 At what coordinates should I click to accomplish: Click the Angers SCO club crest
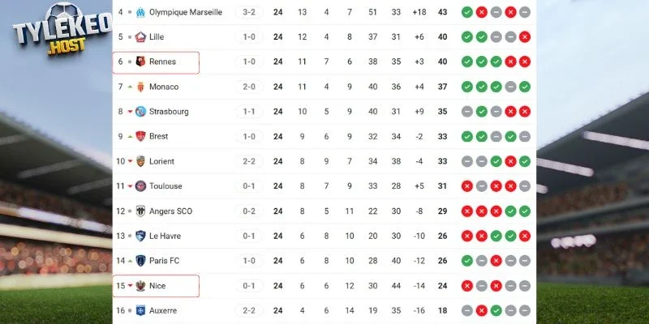click(x=140, y=211)
